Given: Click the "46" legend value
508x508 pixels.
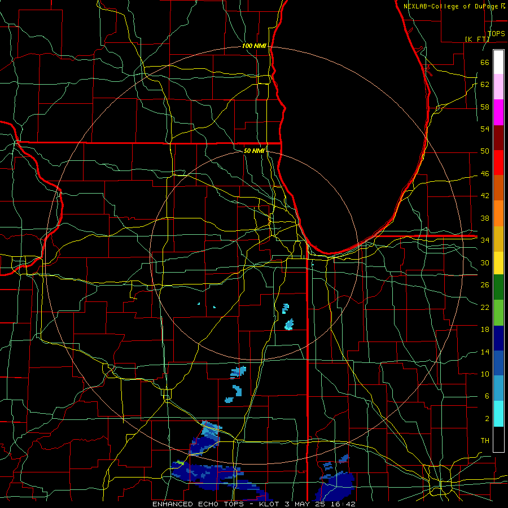Looking at the screenshot, I should pos(485,174).
